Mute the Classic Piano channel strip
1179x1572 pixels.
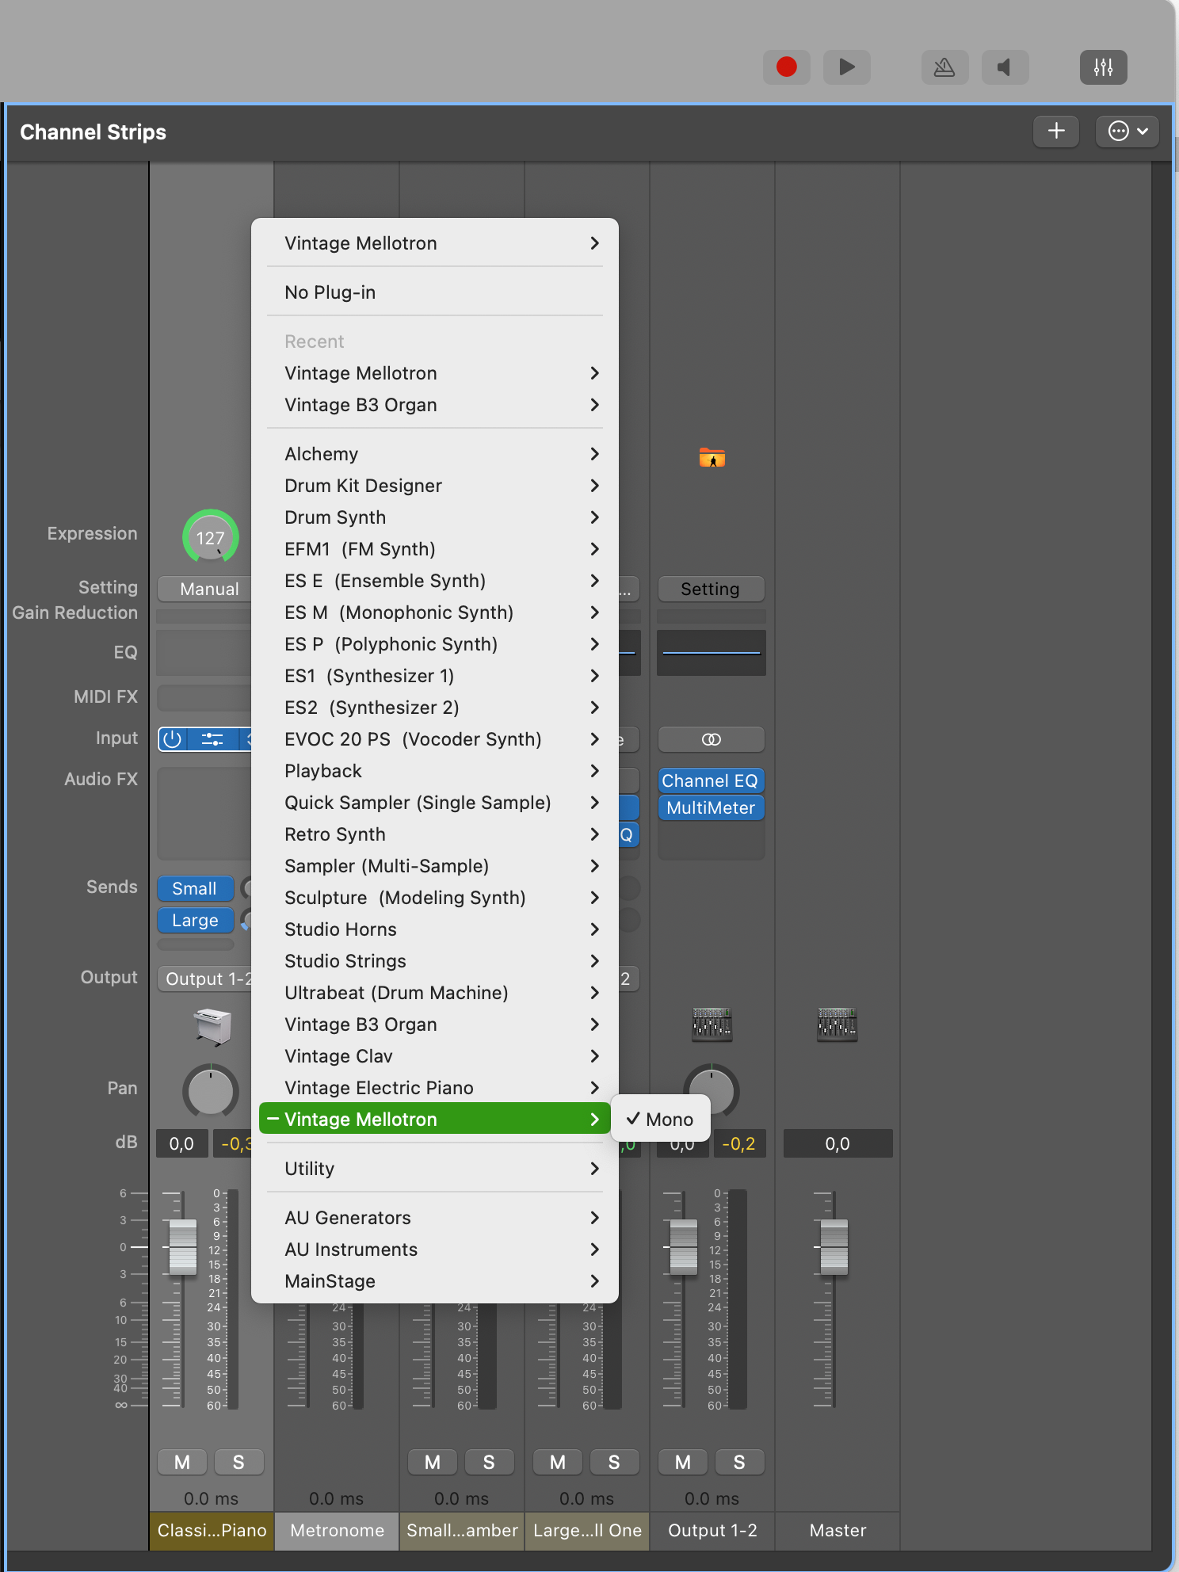coord(182,1462)
